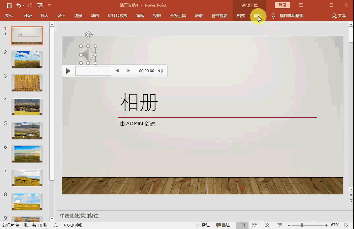Click the Play button on the audio bar
Viewport: 354px width, 229px height.
(68, 70)
